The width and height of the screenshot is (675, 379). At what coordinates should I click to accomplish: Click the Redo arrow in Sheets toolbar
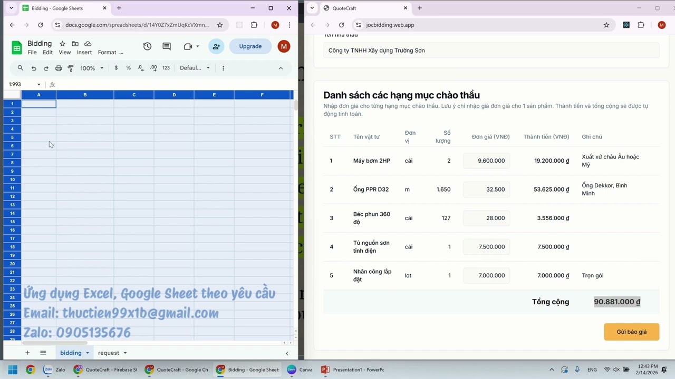pos(46,68)
